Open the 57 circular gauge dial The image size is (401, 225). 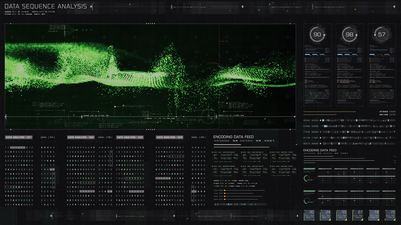click(381, 34)
